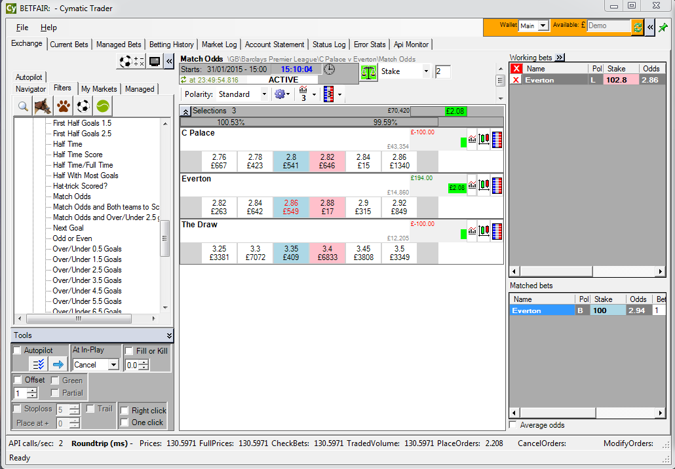The image size is (675, 469).
Task: Collapse the Tools panel chevron
Action: pos(169,335)
